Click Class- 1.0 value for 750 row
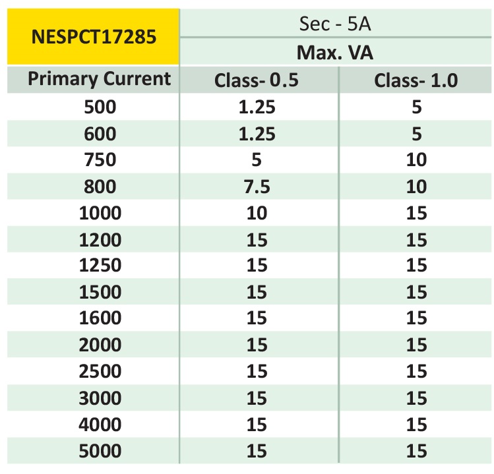The width and height of the screenshot is (494, 474). pos(416,160)
